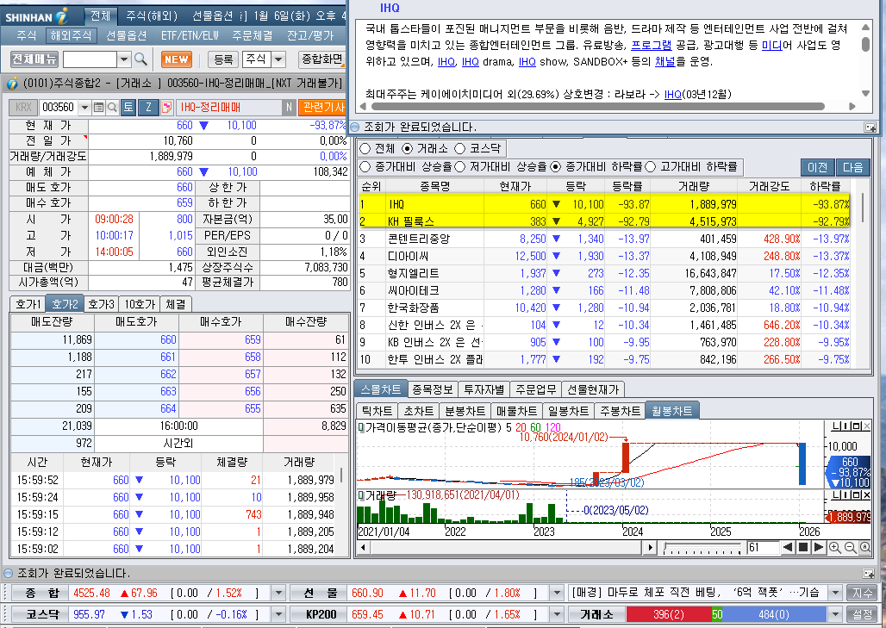886x628 pixels.
Task: Click the green legend marker beside 가격이동평균
Action: click(362, 428)
